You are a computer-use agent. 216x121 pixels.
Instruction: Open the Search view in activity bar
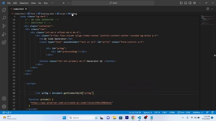[x=4, y=18]
